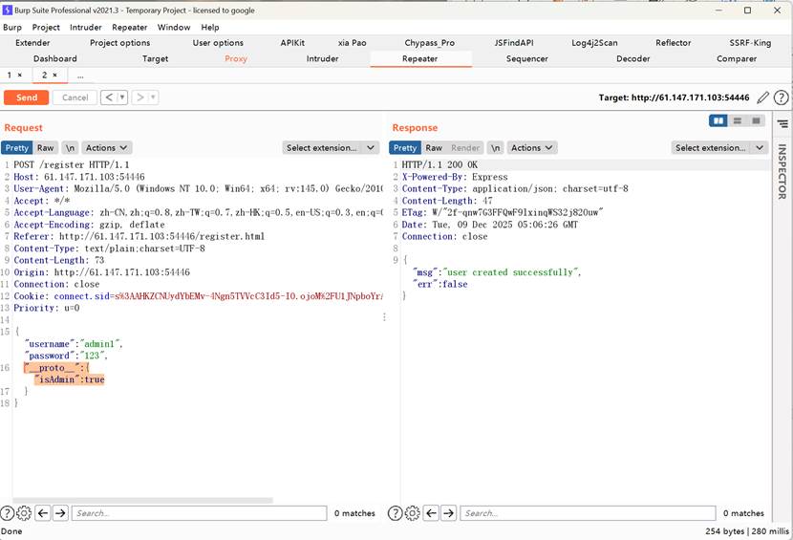This screenshot has width=793, height=540.
Task: Open Repeater help question-mark icon
Action: [781, 97]
